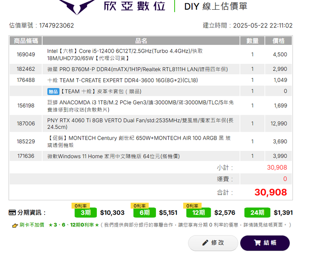The width and height of the screenshot is (316, 259).
Task: Select the 24期 installment badge
Action: pyautogui.click(x=257, y=212)
